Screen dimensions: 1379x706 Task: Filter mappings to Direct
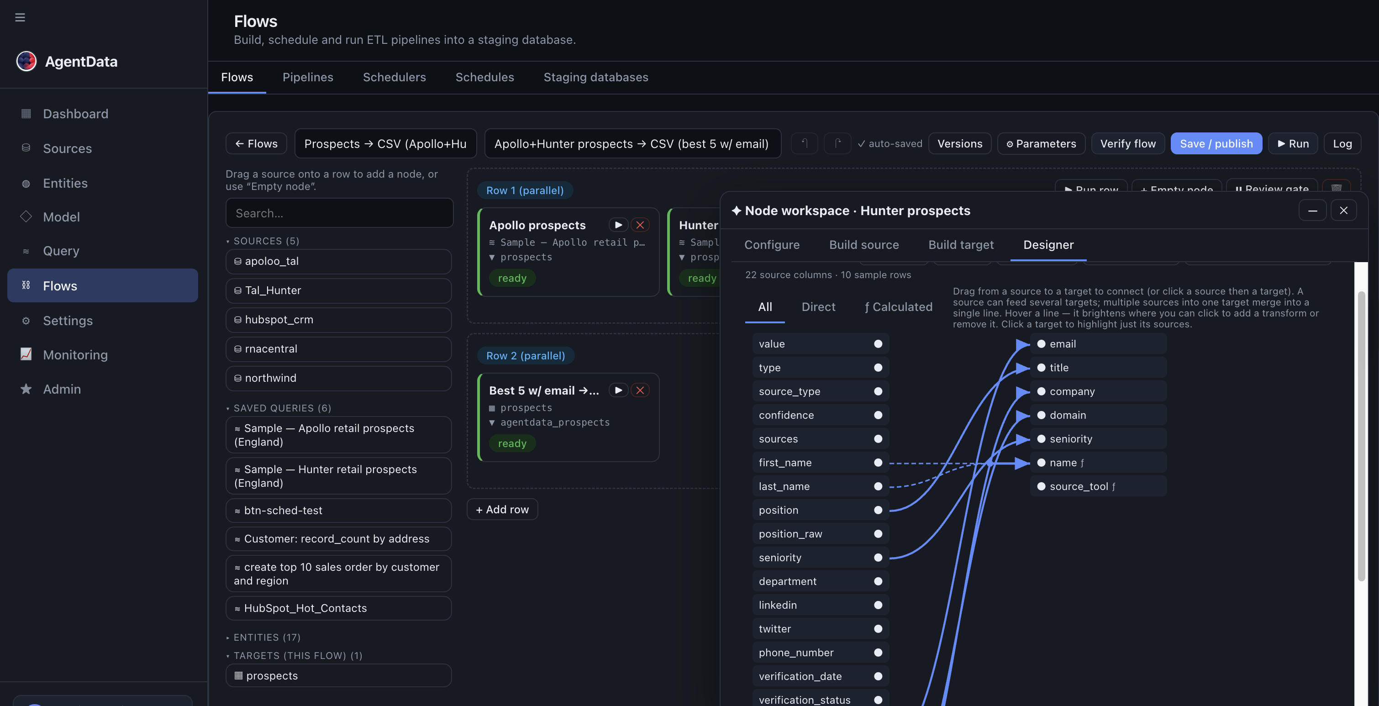click(x=818, y=307)
